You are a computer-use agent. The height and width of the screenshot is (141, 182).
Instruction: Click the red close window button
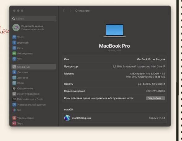point(14,11)
